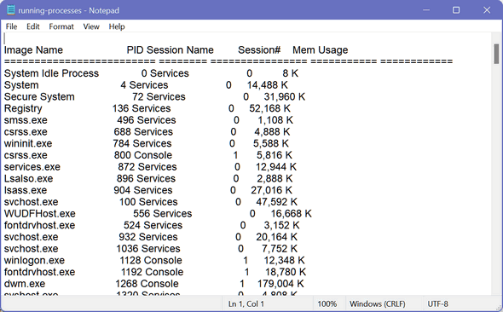This screenshot has width=503, height=312.
Task: Click the '896 Services' PID text
Action: pyautogui.click(x=146, y=179)
